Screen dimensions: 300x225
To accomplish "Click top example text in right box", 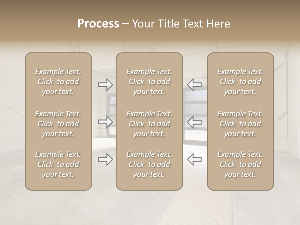I will coord(240,82).
